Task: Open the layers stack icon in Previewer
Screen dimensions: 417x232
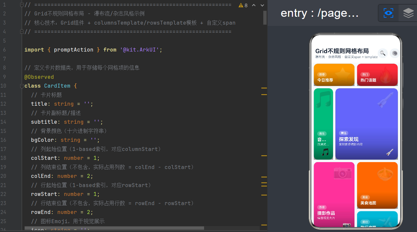Action: pyautogui.click(x=408, y=13)
